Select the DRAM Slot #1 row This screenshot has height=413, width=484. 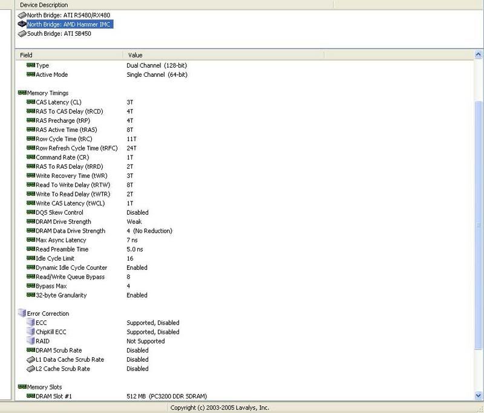(x=62, y=396)
